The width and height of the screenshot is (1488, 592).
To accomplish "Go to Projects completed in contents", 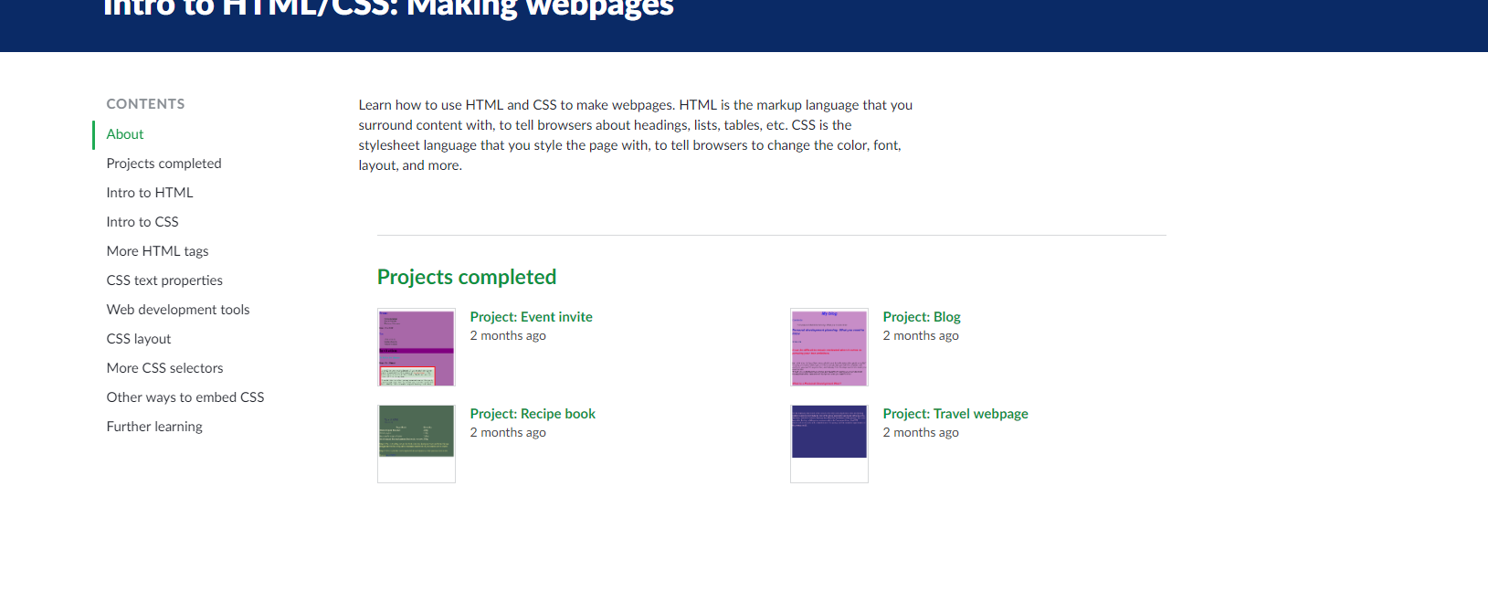I will (x=164, y=164).
